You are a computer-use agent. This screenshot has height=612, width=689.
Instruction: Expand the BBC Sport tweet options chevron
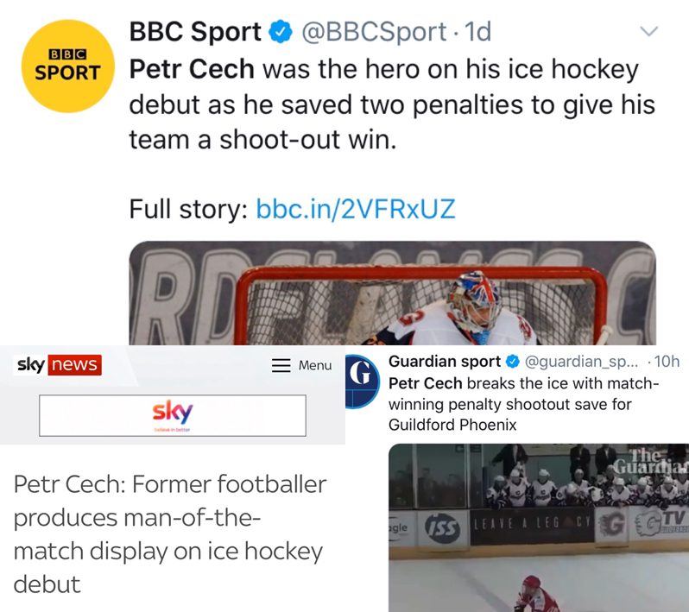pyautogui.click(x=648, y=31)
